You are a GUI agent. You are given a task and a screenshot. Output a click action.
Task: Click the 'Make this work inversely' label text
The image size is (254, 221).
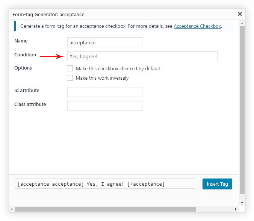point(102,78)
